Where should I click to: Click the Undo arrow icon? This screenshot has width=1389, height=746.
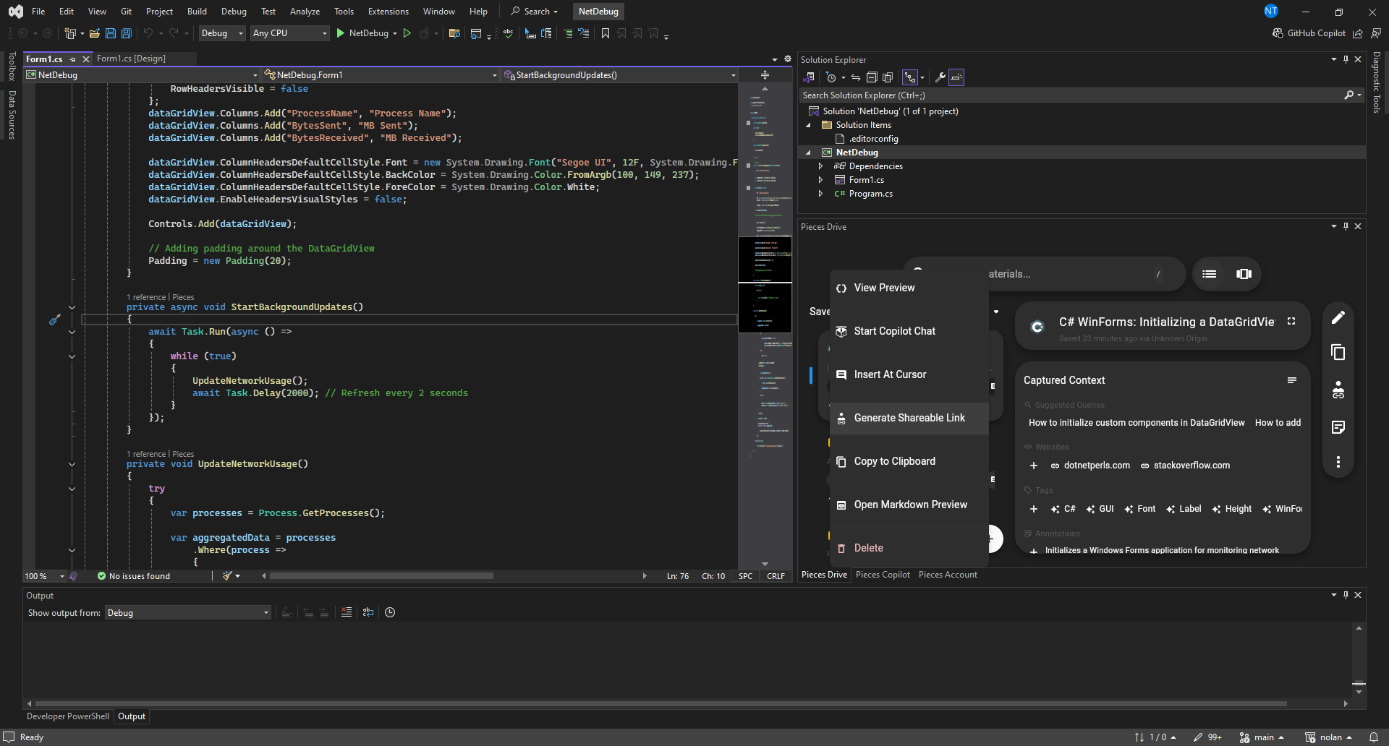[148, 33]
